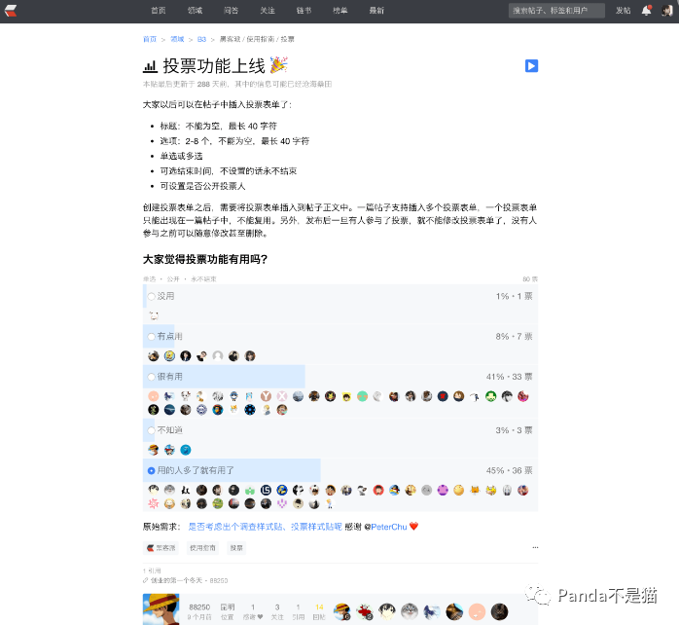679x625 pixels.
Task: Click the first voter avatar under 有点用
Action: pyautogui.click(x=154, y=356)
